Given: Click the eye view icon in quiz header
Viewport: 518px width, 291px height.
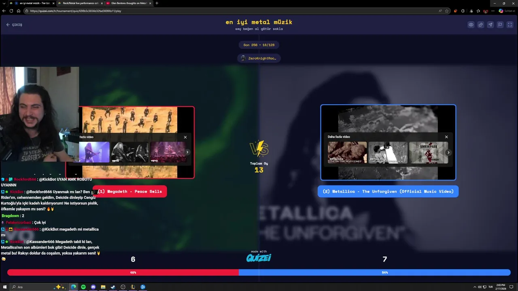Looking at the screenshot, I should [x=471, y=25].
